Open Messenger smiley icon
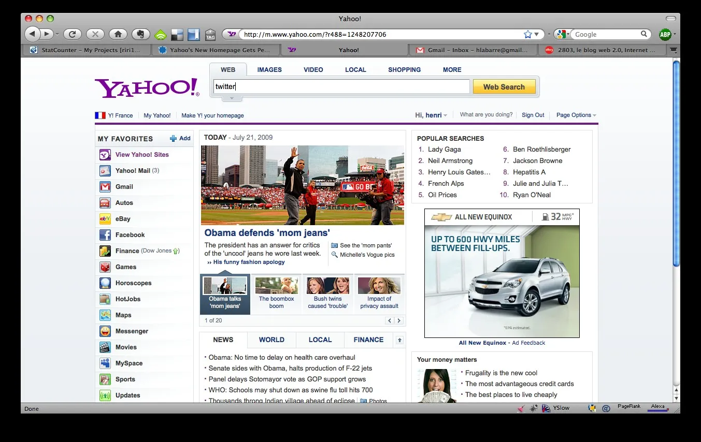Screen dimensions: 701x442 pos(105,331)
